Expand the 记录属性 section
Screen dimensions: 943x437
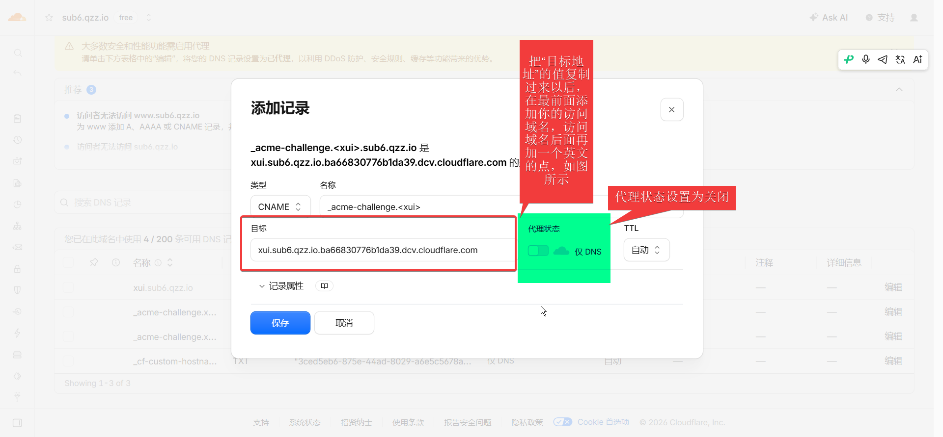281,286
